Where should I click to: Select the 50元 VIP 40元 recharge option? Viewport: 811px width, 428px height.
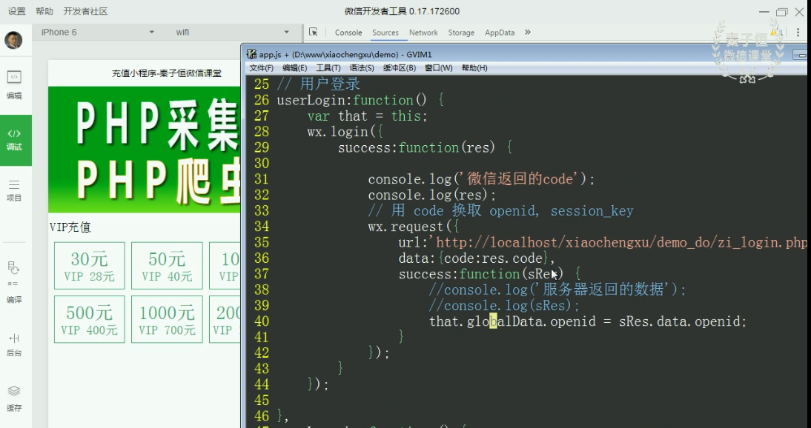click(167, 266)
